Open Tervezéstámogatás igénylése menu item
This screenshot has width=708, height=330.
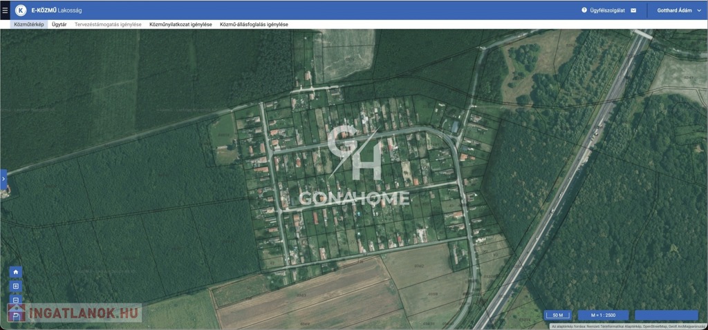(x=108, y=24)
